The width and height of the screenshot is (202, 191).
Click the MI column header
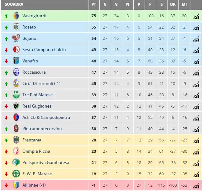tap(184, 4)
